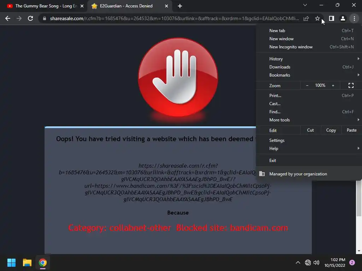Screen dimensions: 362x271
Task: Choose Exit from the menu
Action: coord(309,161)
